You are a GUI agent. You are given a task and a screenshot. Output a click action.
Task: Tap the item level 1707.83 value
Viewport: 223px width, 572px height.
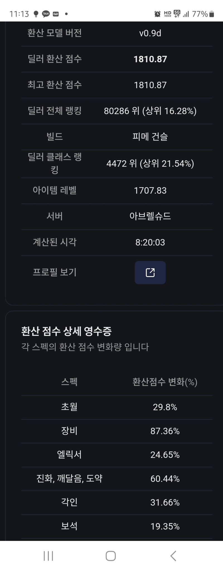(x=150, y=191)
